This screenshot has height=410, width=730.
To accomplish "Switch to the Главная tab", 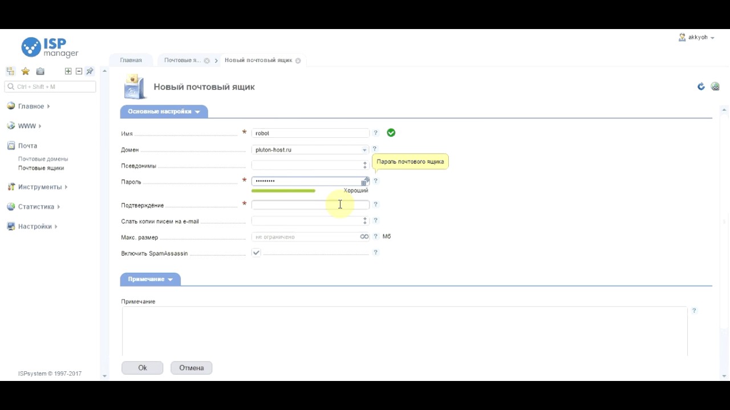I will 131,60.
